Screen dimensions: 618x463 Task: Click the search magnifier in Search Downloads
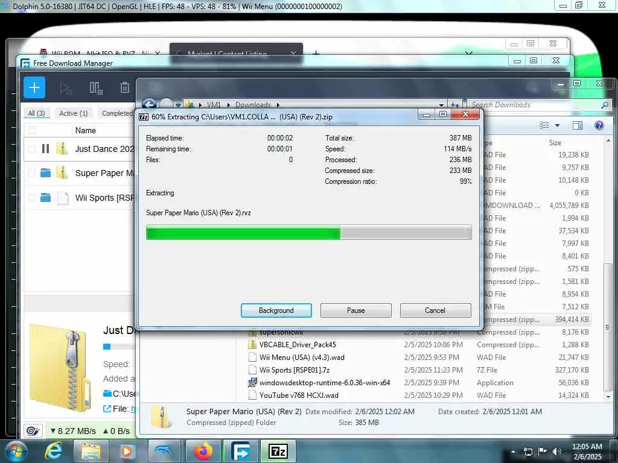605,105
